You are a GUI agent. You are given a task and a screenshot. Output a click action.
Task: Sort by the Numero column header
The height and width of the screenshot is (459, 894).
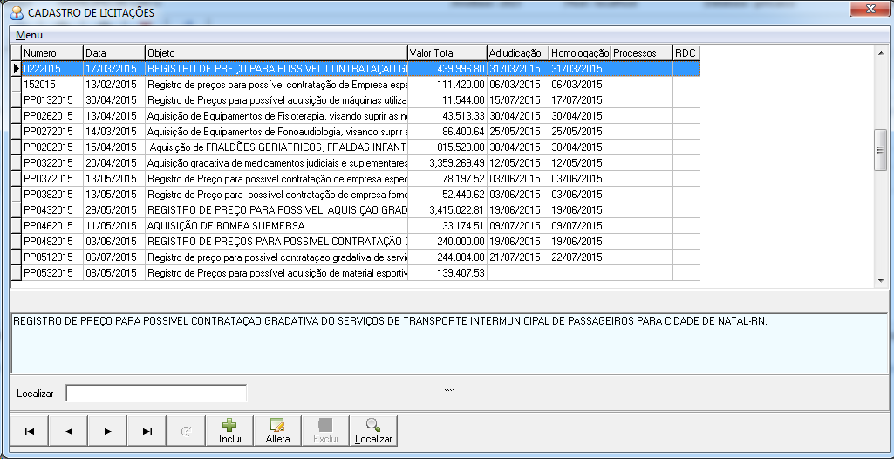point(52,53)
